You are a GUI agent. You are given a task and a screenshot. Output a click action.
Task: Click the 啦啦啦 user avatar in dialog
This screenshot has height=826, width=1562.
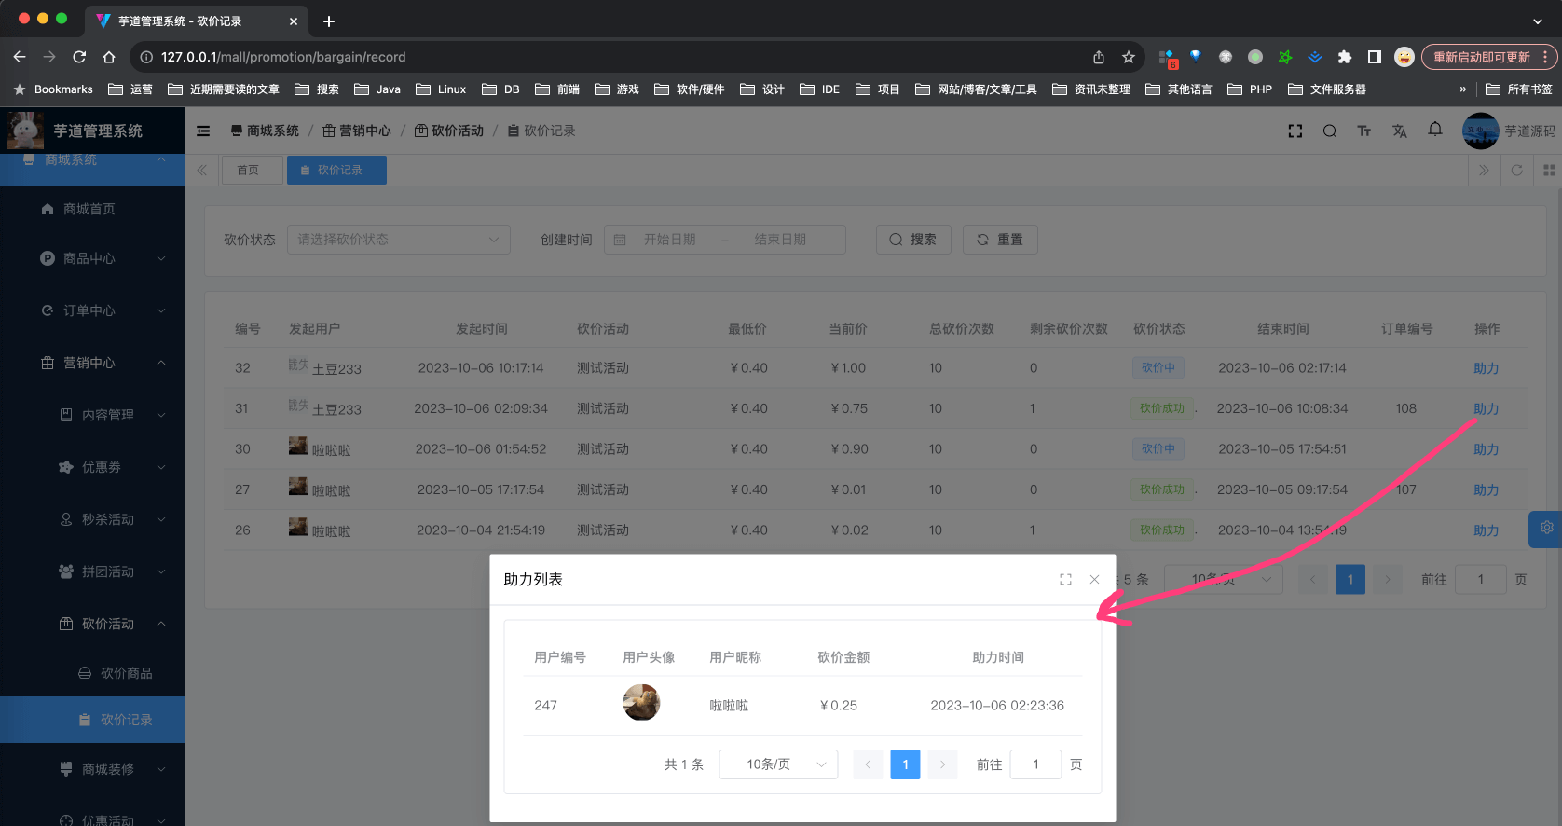(x=641, y=703)
